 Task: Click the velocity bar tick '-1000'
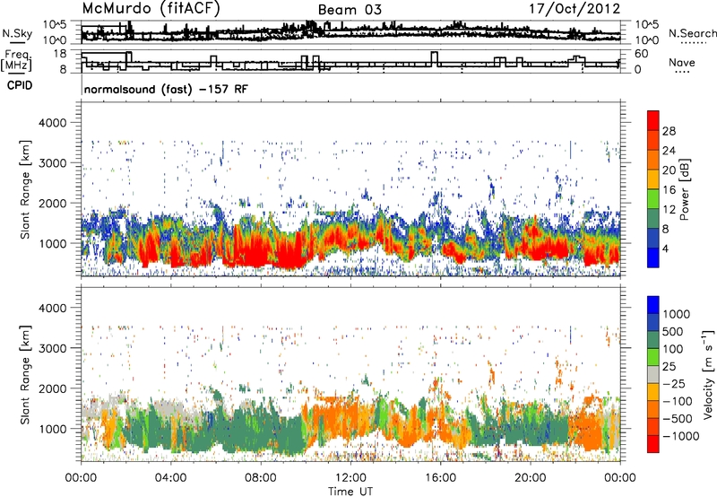[x=680, y=436]
